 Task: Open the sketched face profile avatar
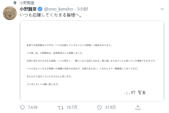pos(10,13)
